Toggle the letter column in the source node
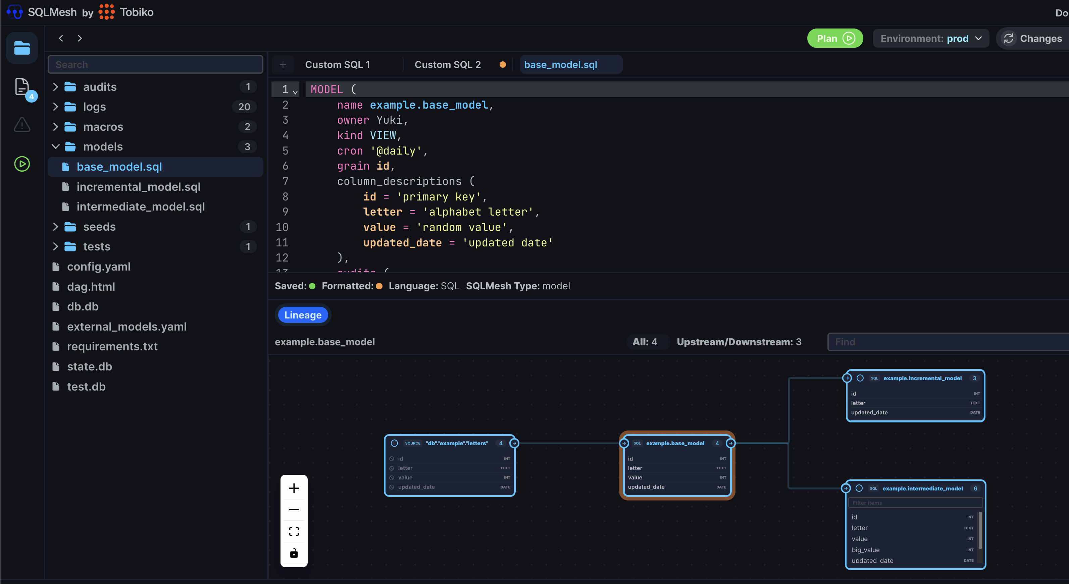Image resolution: width=1069 pixels, height=584 pixels. coord(392,468)
